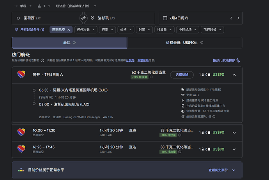Click the contrail warming airplane icon

(x=183, y=116)
